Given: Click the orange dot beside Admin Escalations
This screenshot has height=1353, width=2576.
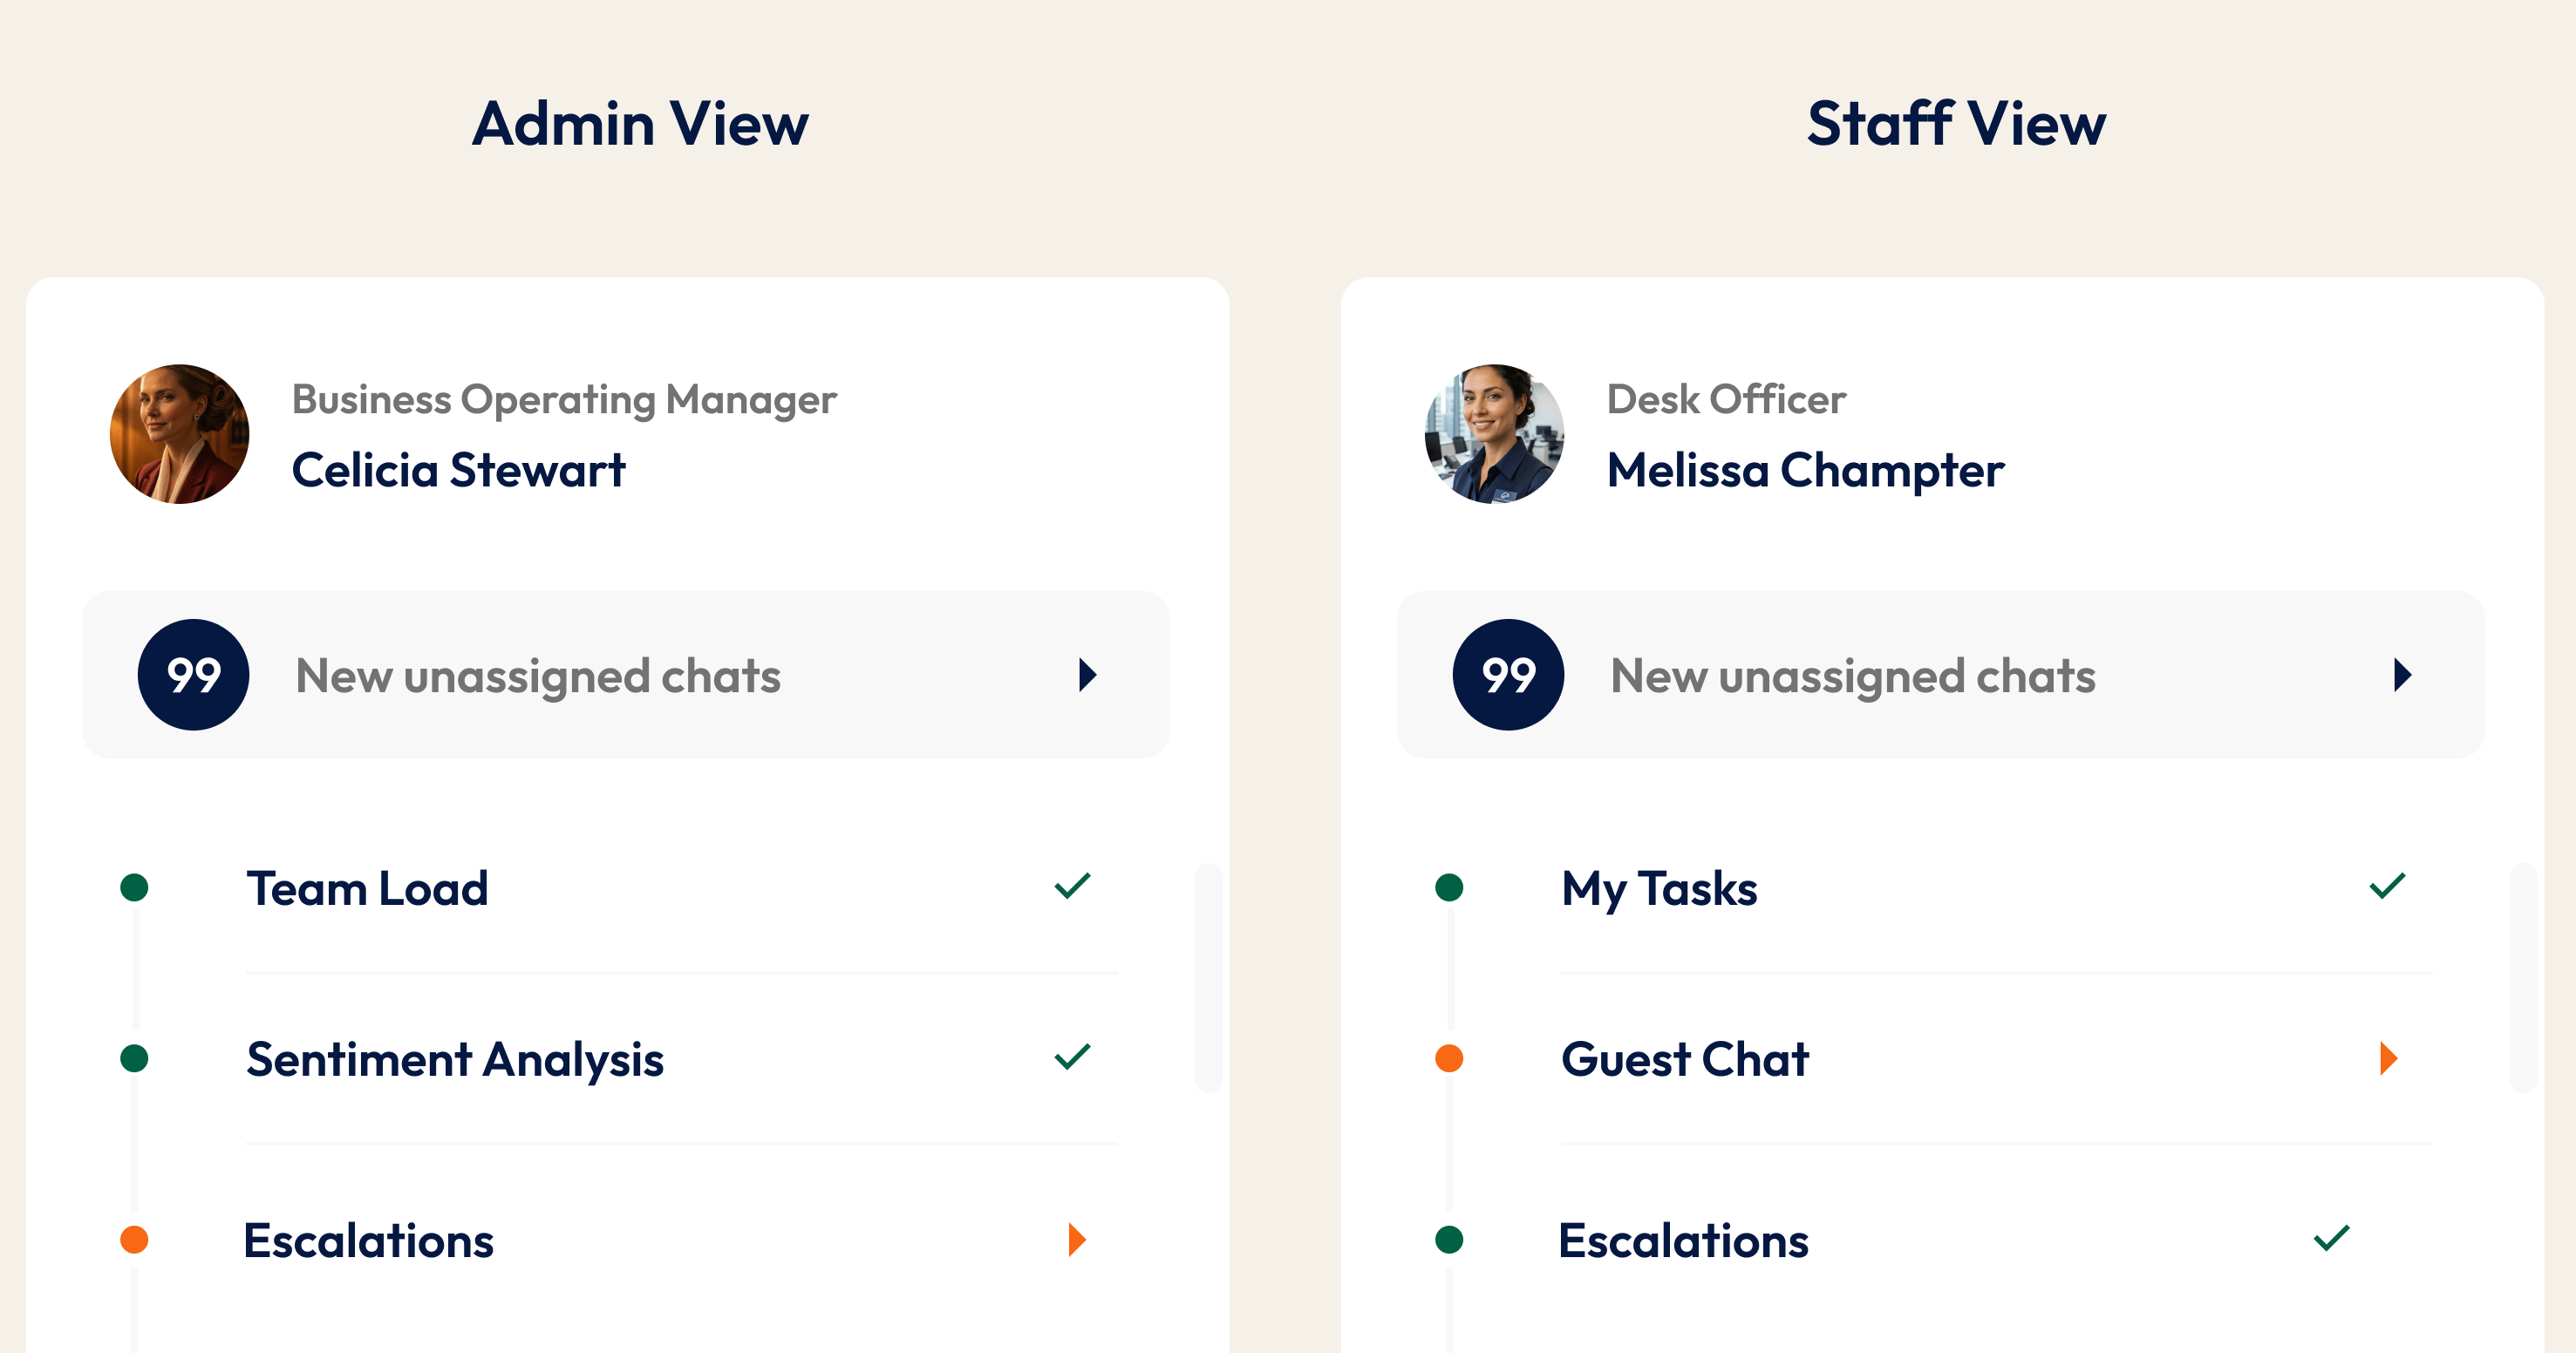Looking at the screenshot, I should click(134, 1240).
